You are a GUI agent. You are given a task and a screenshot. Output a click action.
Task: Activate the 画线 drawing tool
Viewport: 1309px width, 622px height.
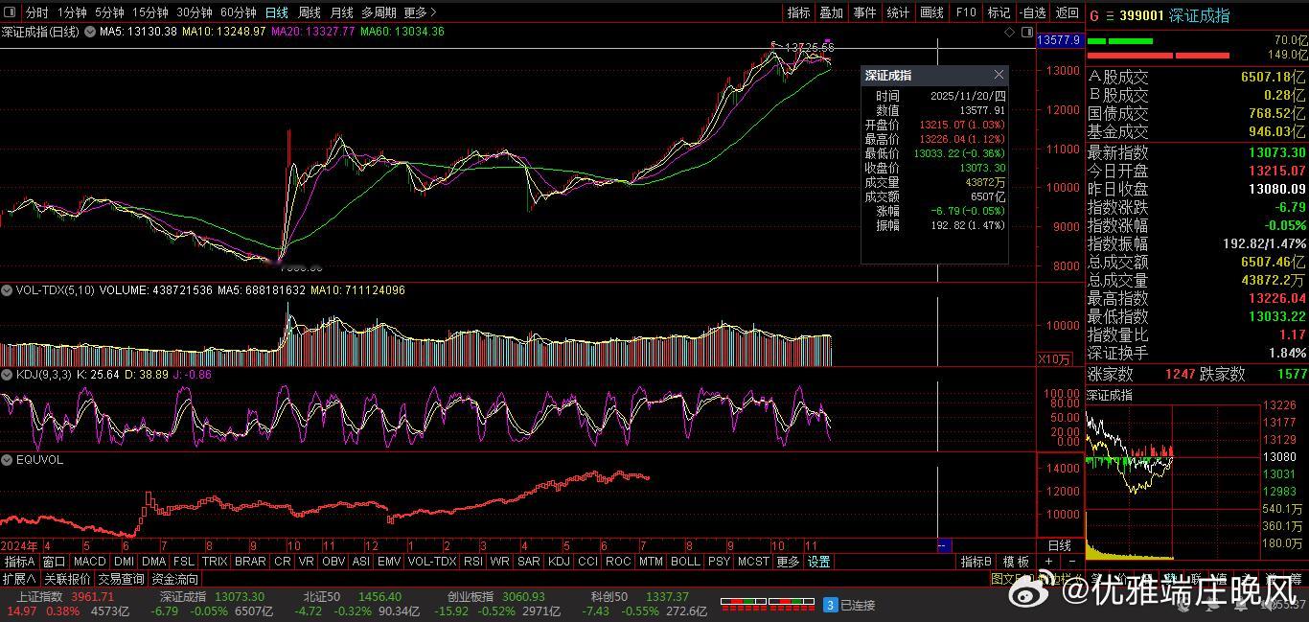pyautogui.click(x=931, y=12)
